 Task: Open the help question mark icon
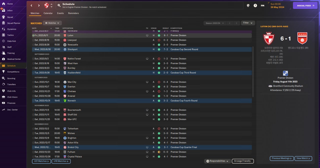255,5
